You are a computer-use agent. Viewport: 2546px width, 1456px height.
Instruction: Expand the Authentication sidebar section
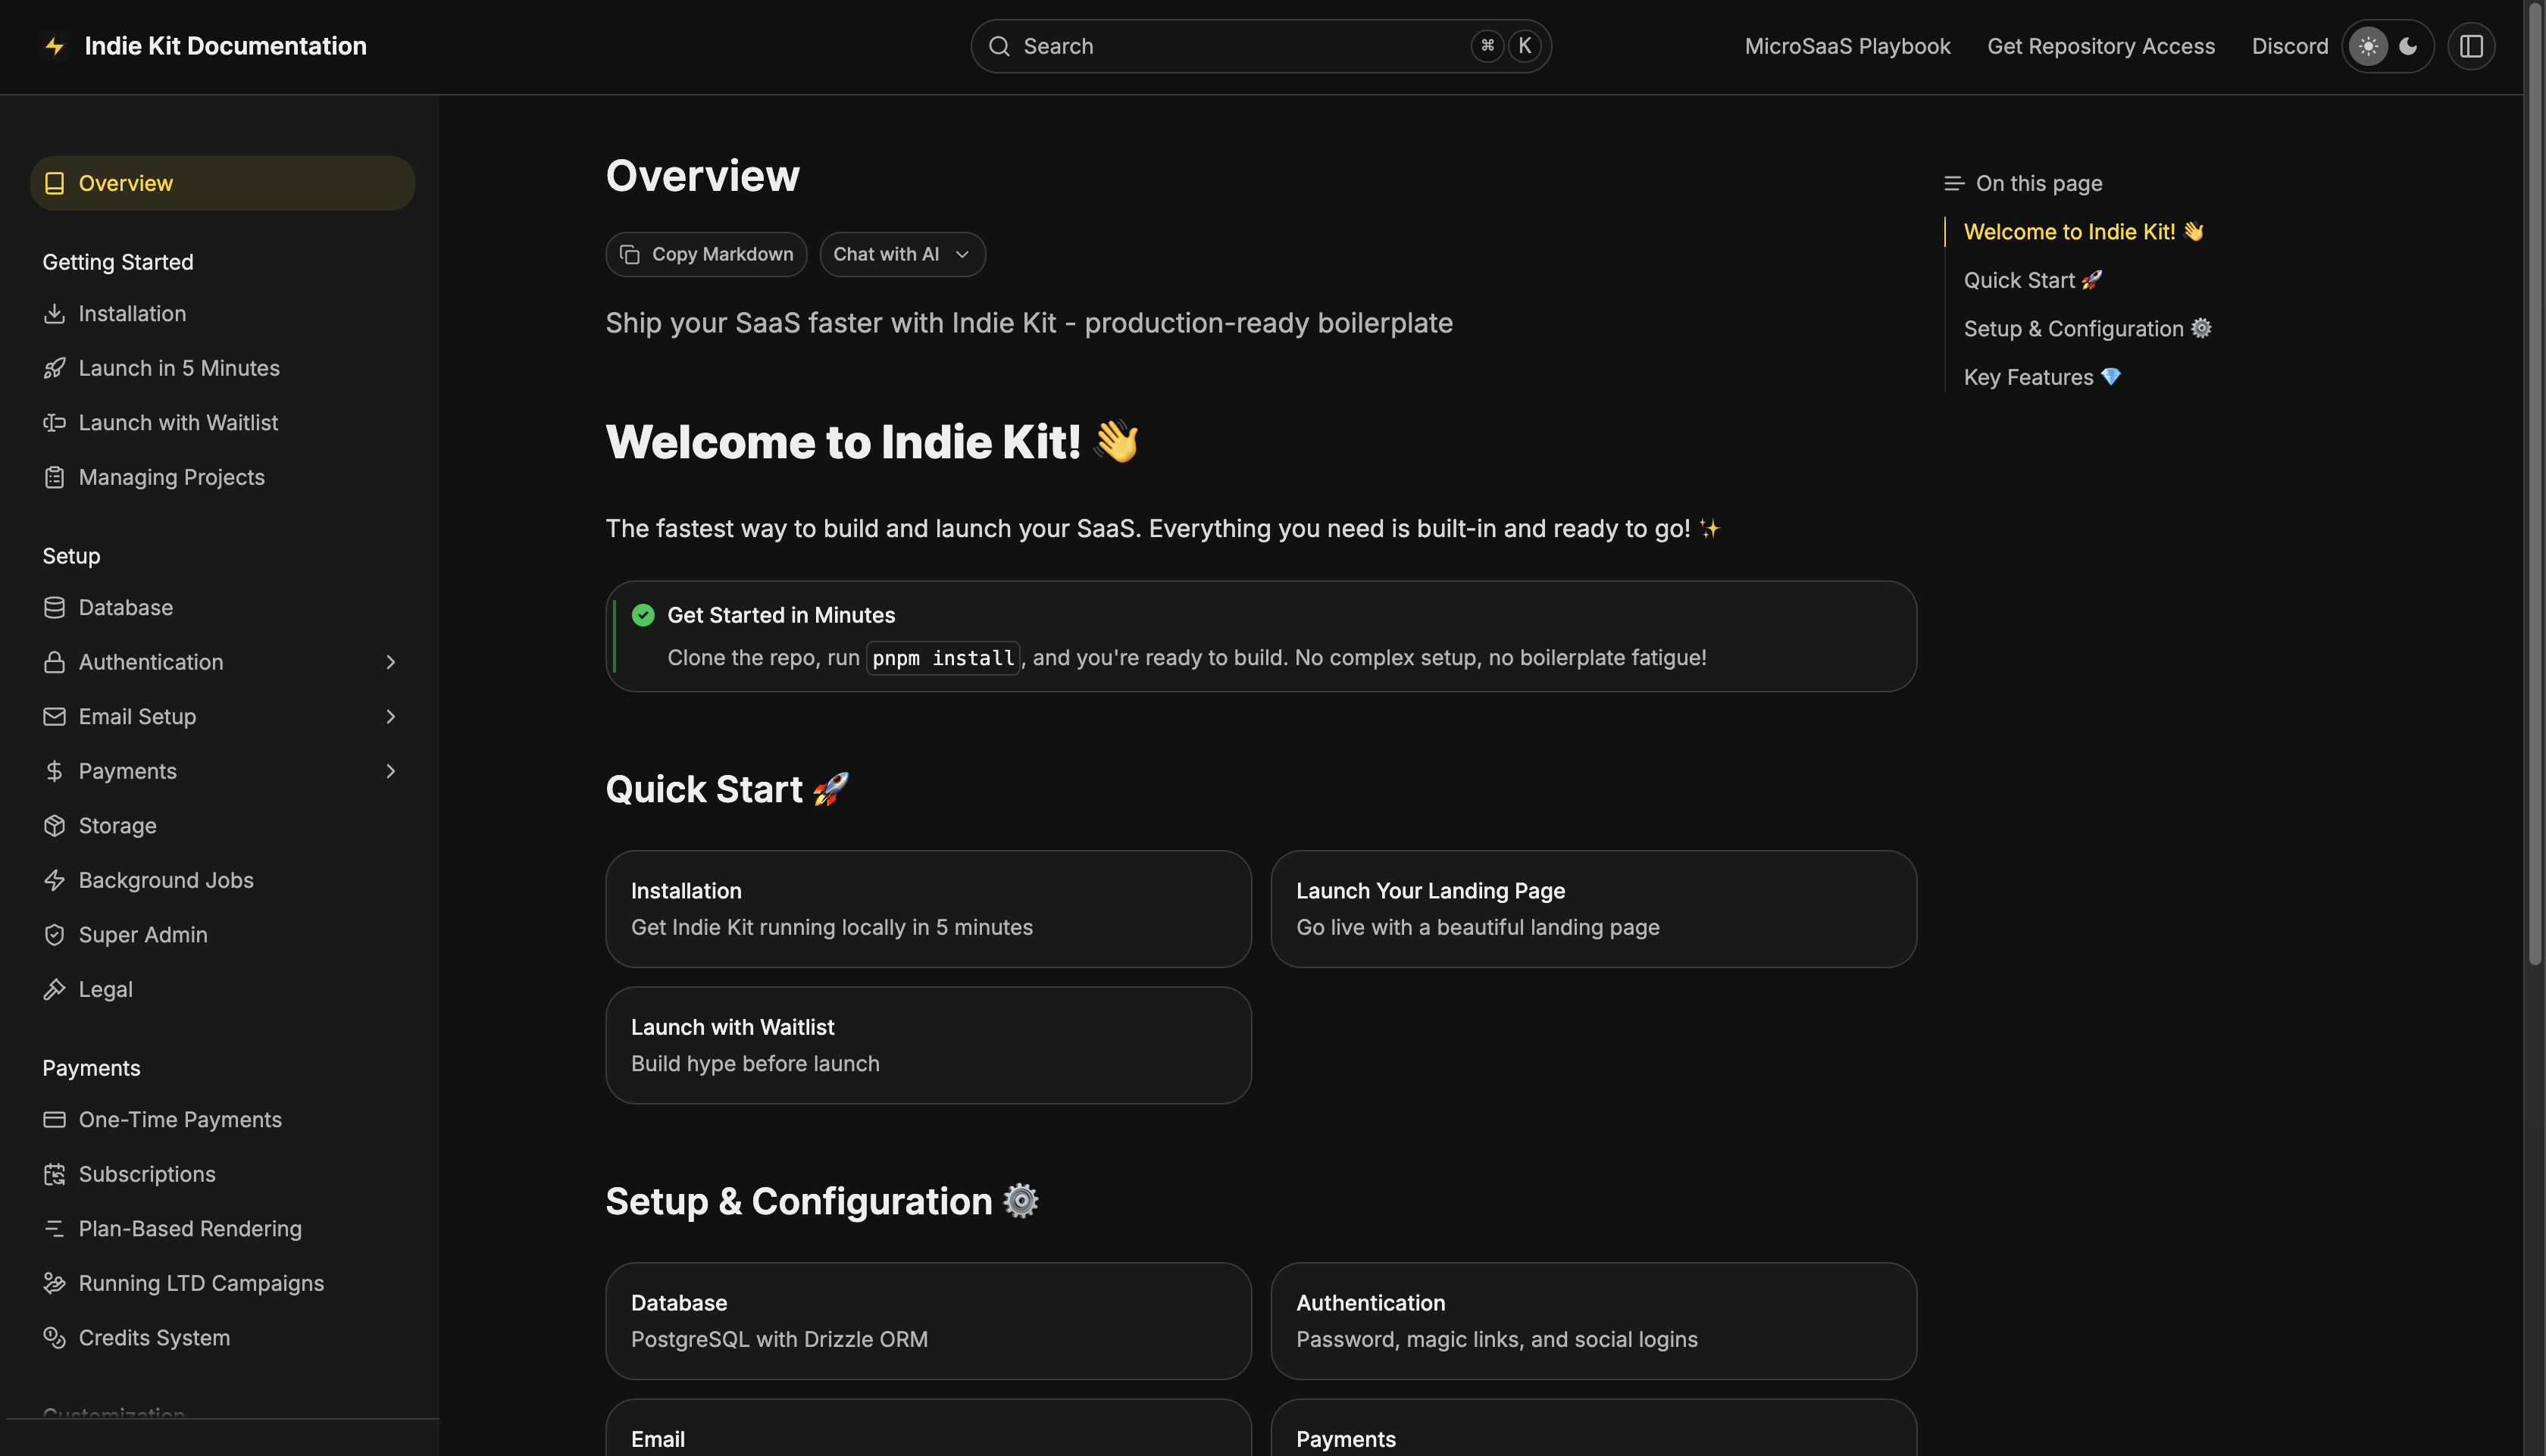tap(389, 662)
